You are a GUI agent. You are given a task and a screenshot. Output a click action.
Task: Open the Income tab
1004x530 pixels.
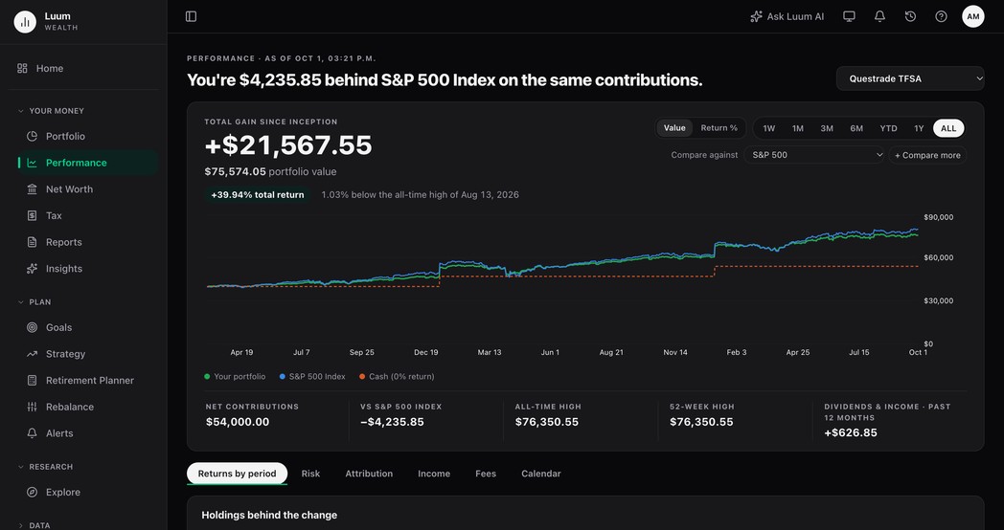click(434, 474)
